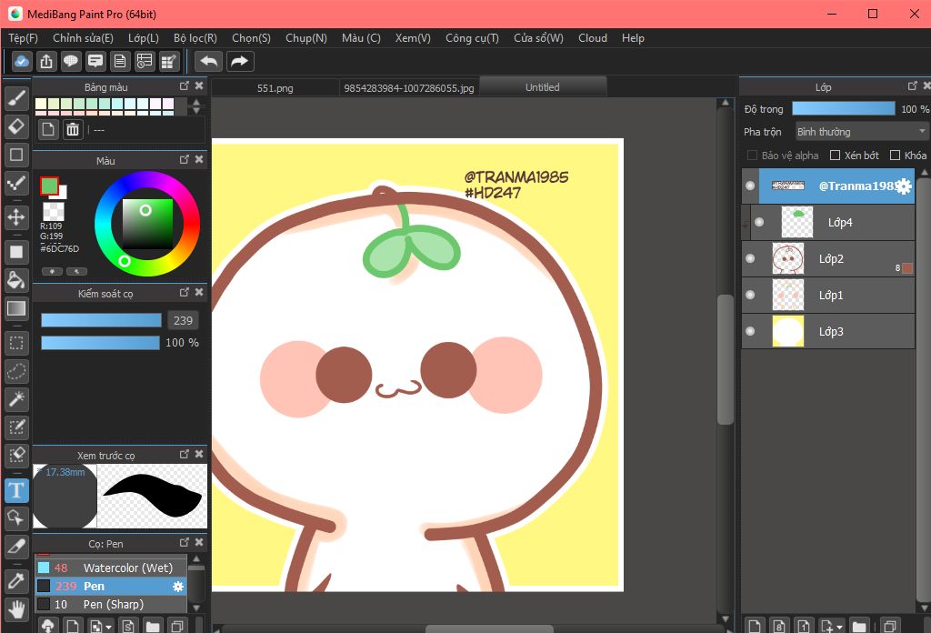931x633 pixels.
Task: Toggle visibility of Lớp3 layer
Action: click(x=750, y=332)
